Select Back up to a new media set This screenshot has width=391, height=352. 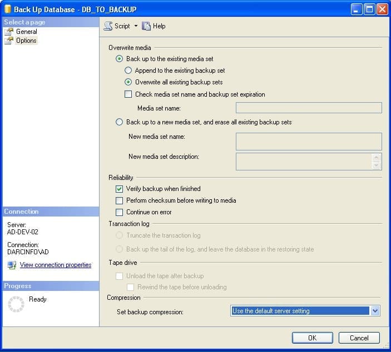click(x=119, y=122)
